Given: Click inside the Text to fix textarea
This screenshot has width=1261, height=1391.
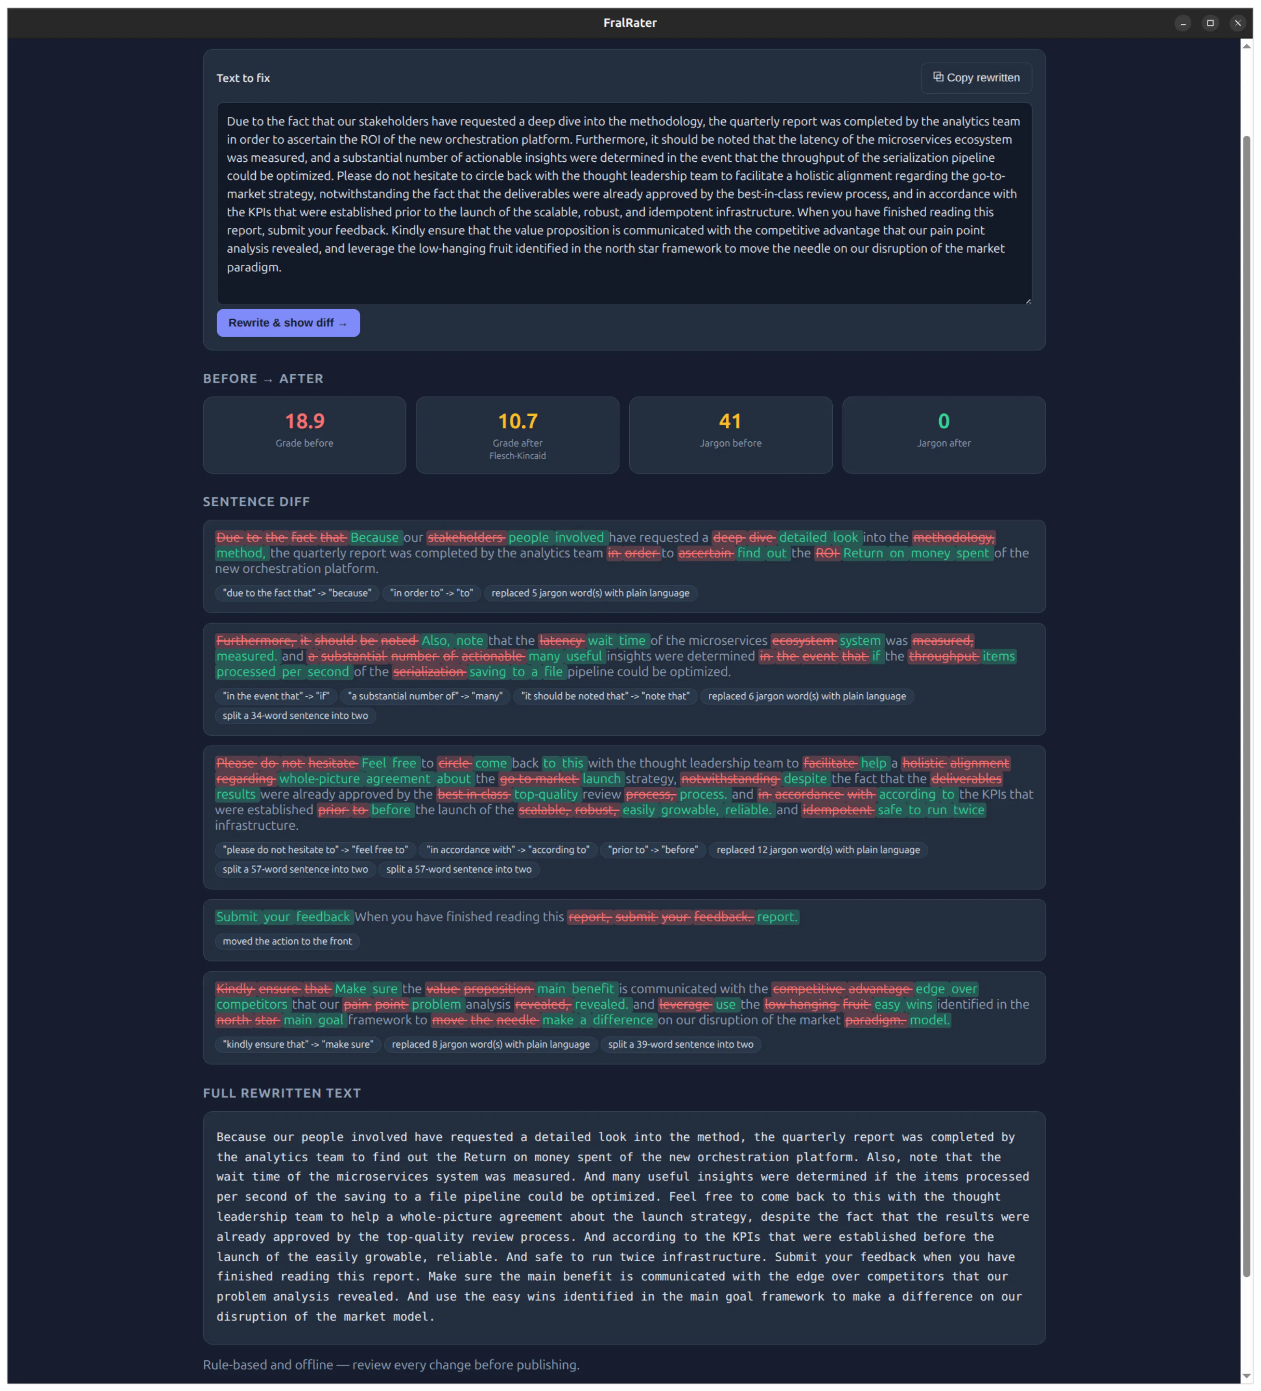Looking at the screenshot, I should click(624, 203).
